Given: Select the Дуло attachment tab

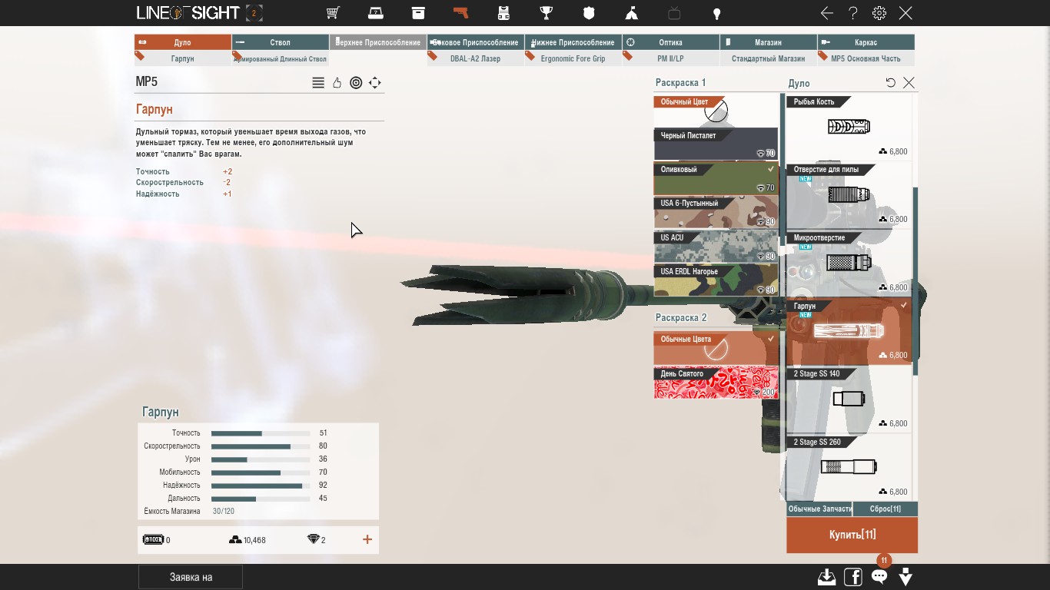Looking at the screenshot, I should tap(183, 42).
